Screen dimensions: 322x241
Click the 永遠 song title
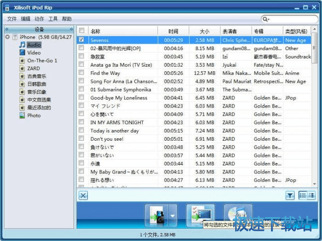pos(95,164)
